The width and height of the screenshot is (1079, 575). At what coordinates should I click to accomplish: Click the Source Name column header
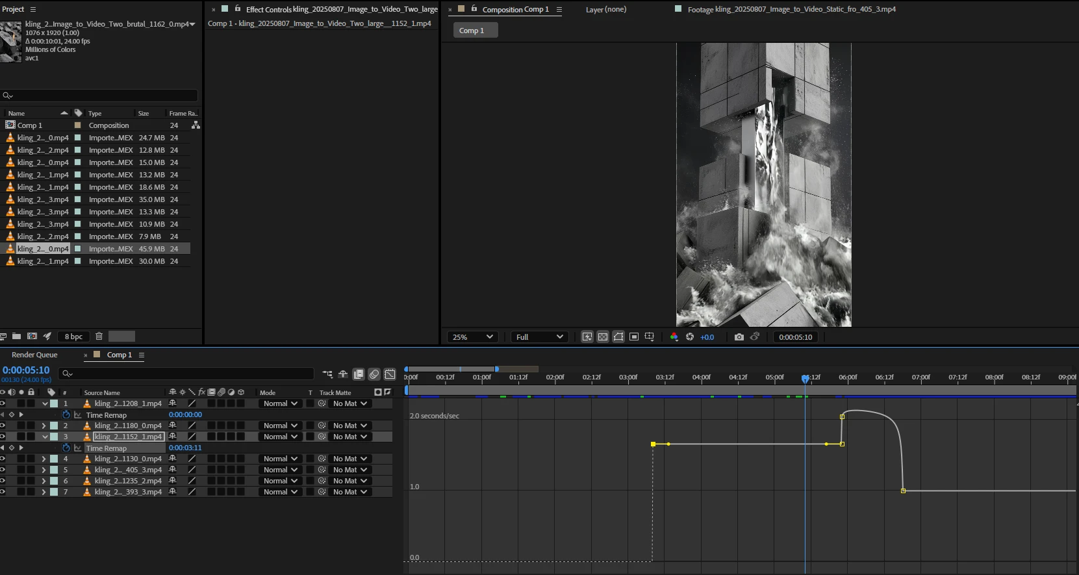click(x=102, y=392)
